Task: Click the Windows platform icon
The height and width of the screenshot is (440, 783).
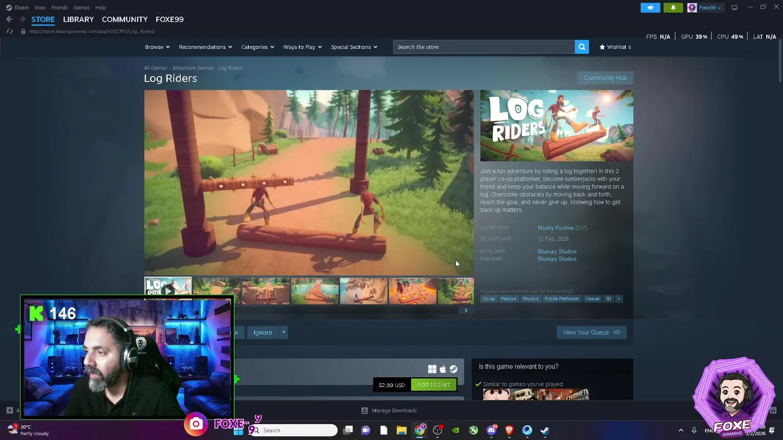Action: tap(432, 369)
